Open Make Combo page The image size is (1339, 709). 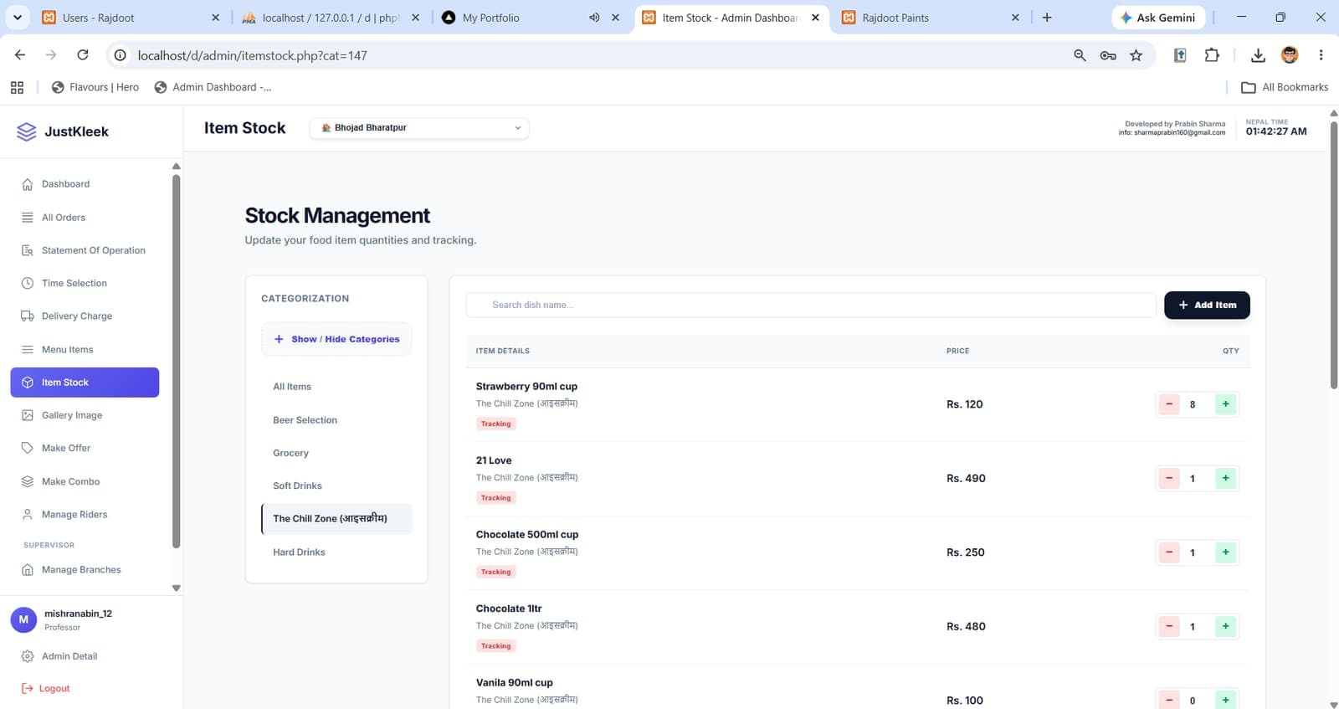85,481
